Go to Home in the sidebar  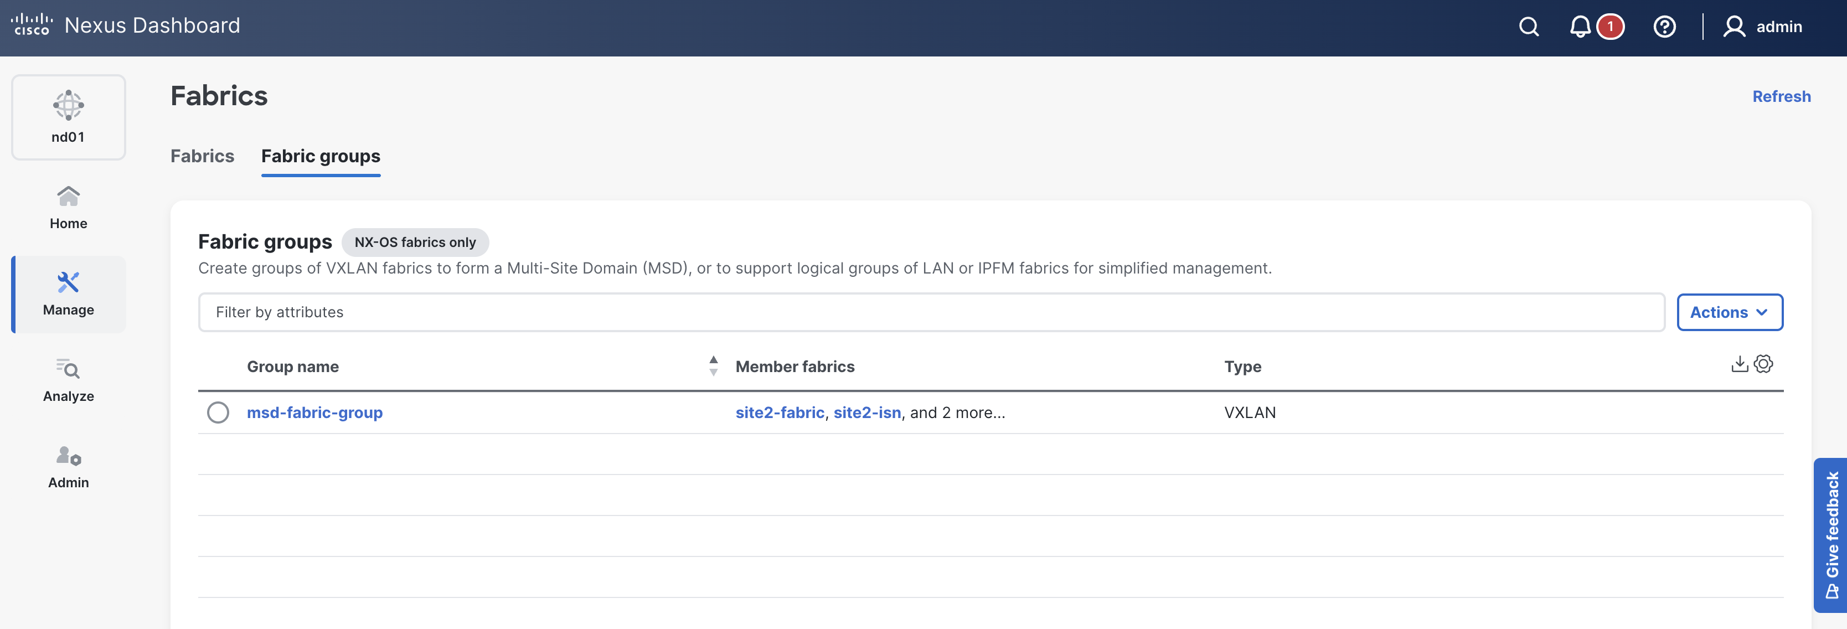point(69,208)
